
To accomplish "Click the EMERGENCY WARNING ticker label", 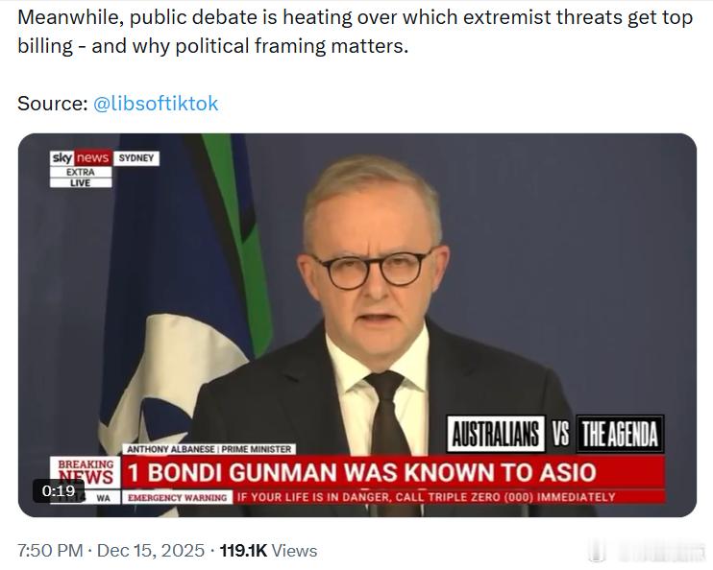I will tap(178, 497).
